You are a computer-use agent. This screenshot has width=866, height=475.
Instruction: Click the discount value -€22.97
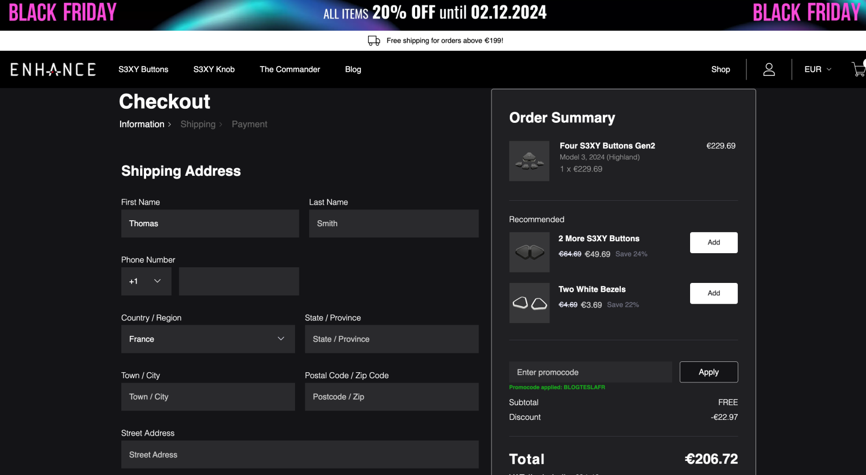point(724,417)
